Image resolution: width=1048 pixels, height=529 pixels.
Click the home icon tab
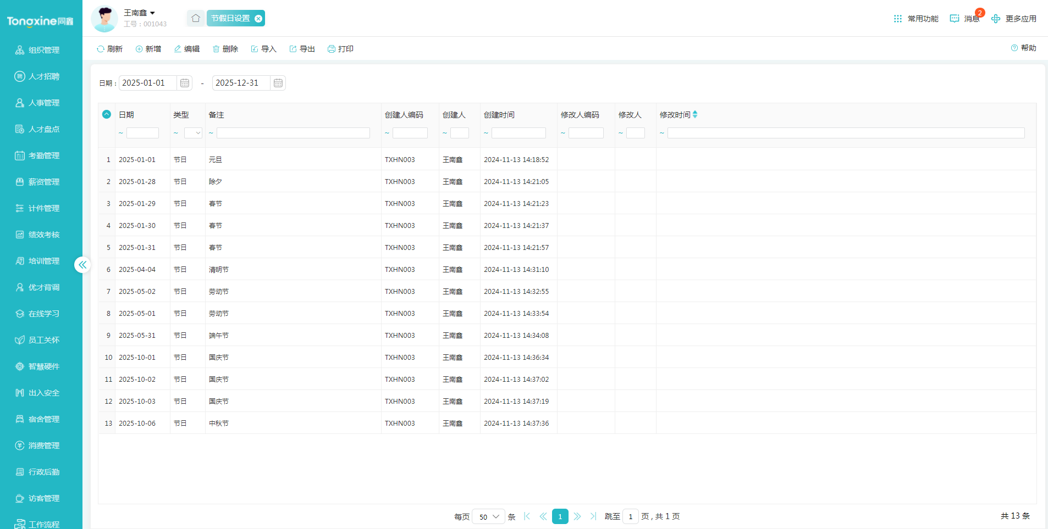coord(195,18)
